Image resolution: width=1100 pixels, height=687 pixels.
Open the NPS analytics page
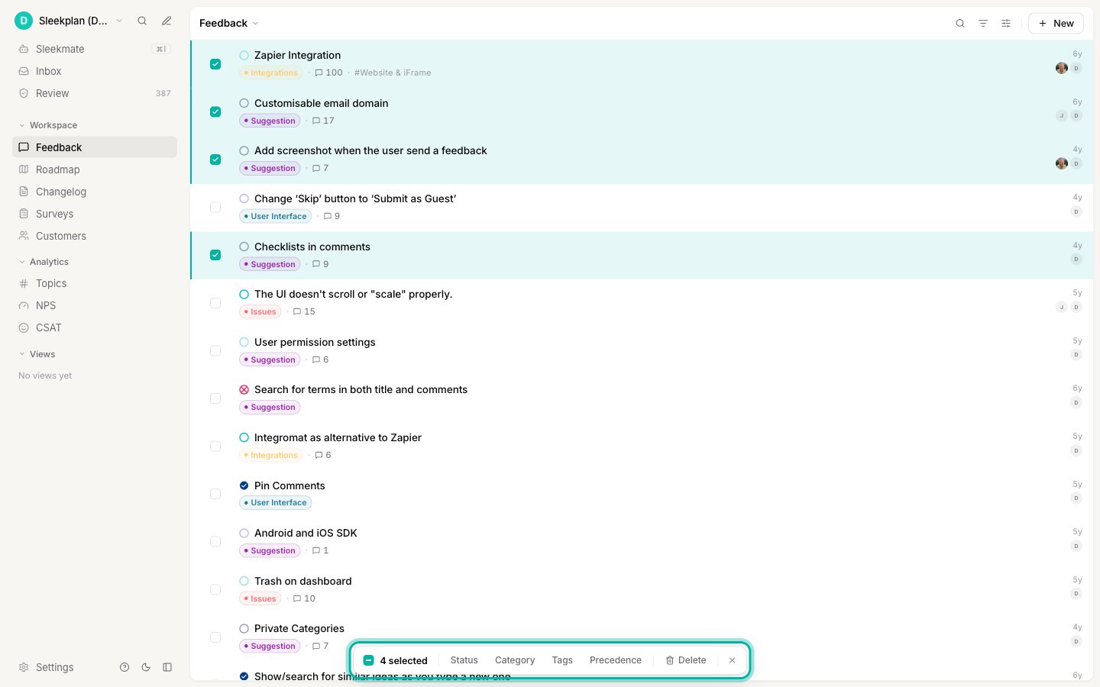pos(95,305)
